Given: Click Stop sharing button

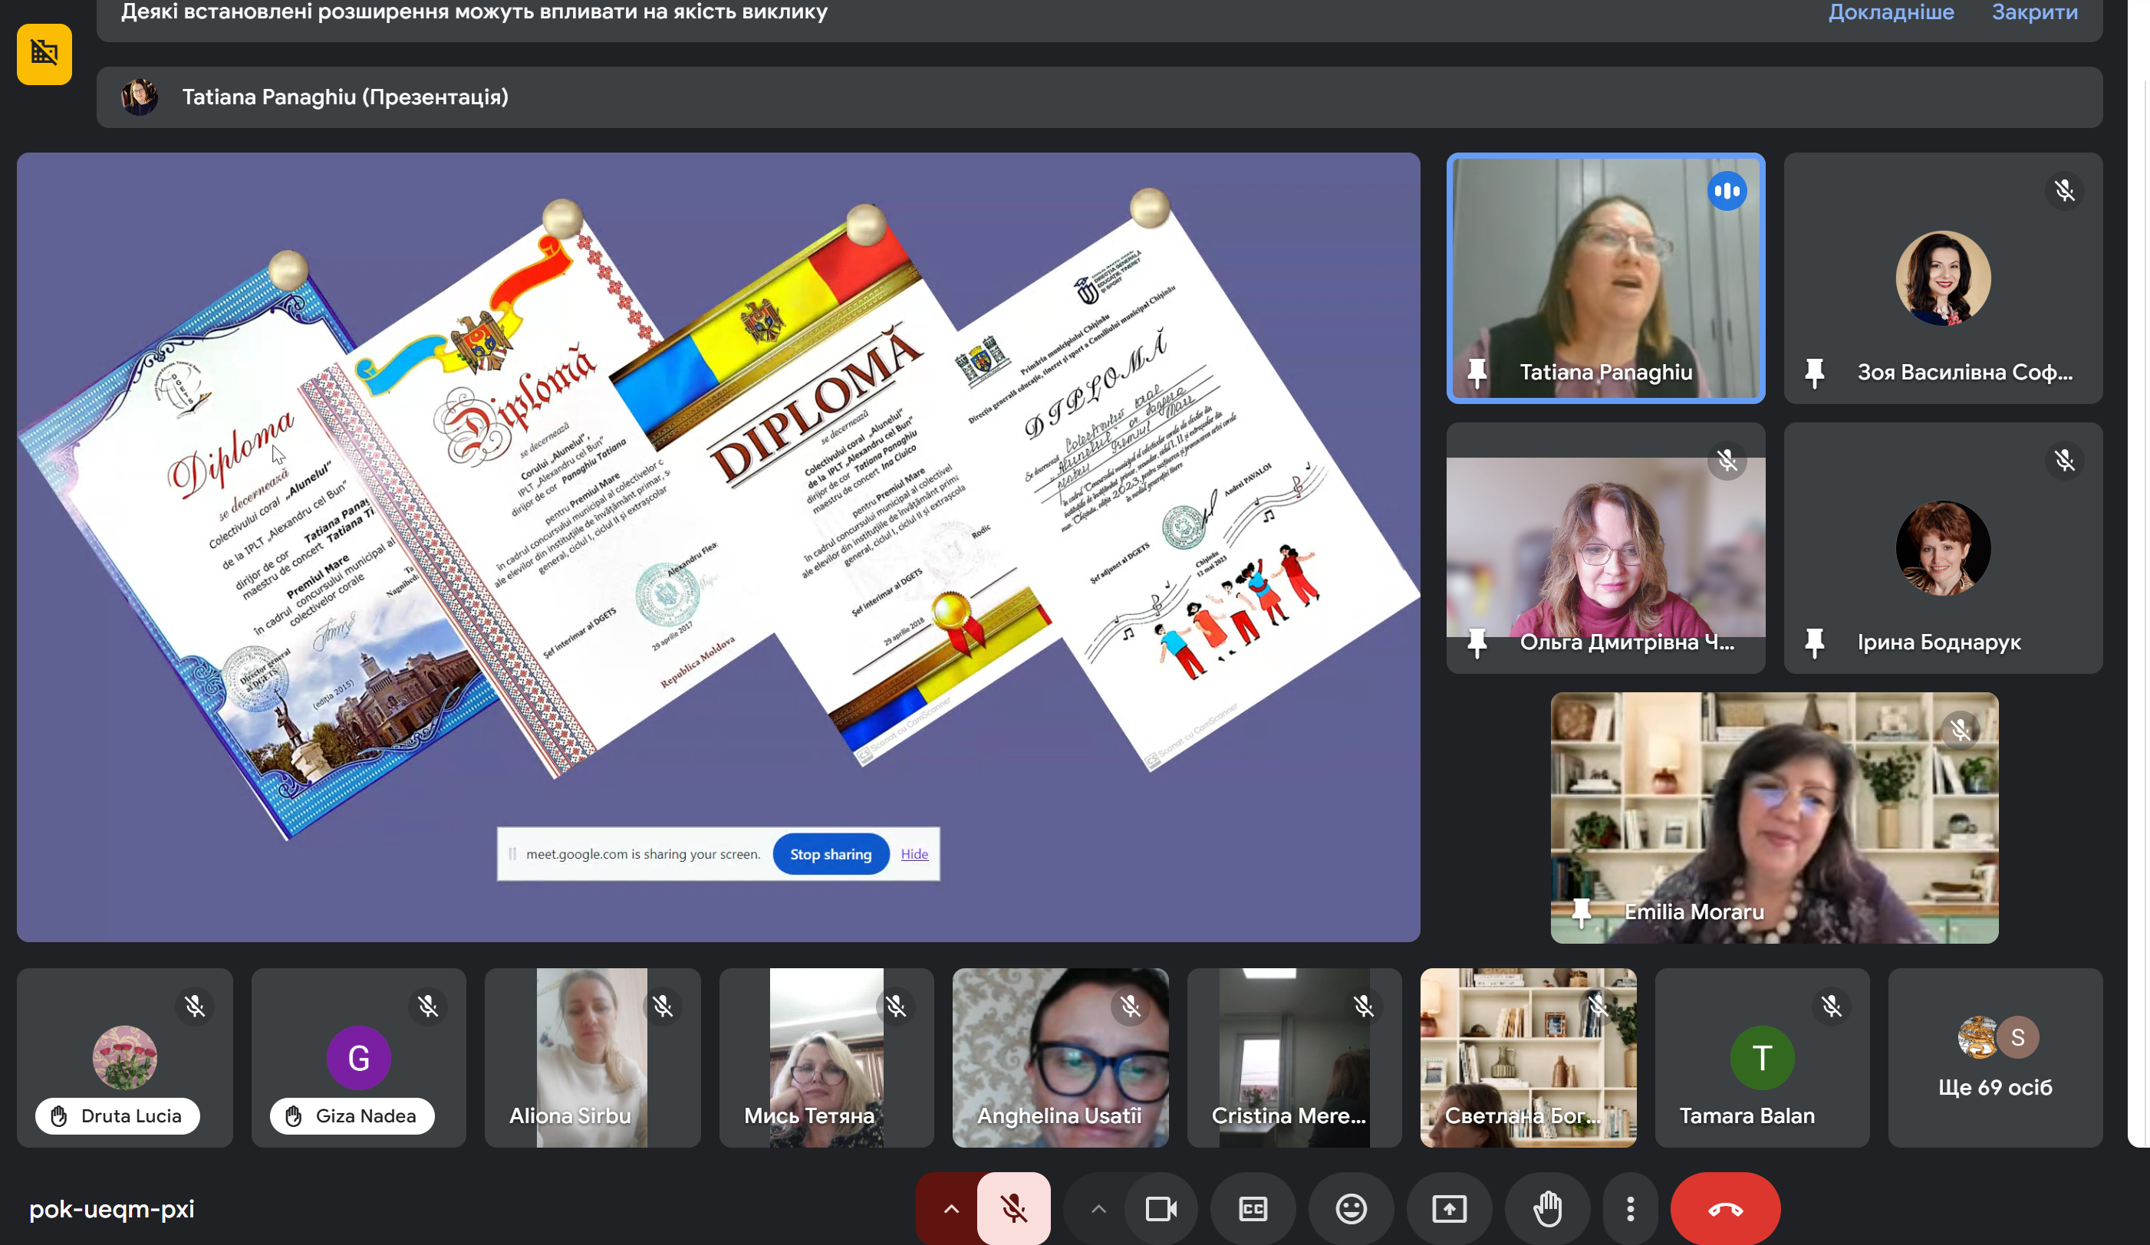Looking at the screenshot, I should tap(830, 853).
